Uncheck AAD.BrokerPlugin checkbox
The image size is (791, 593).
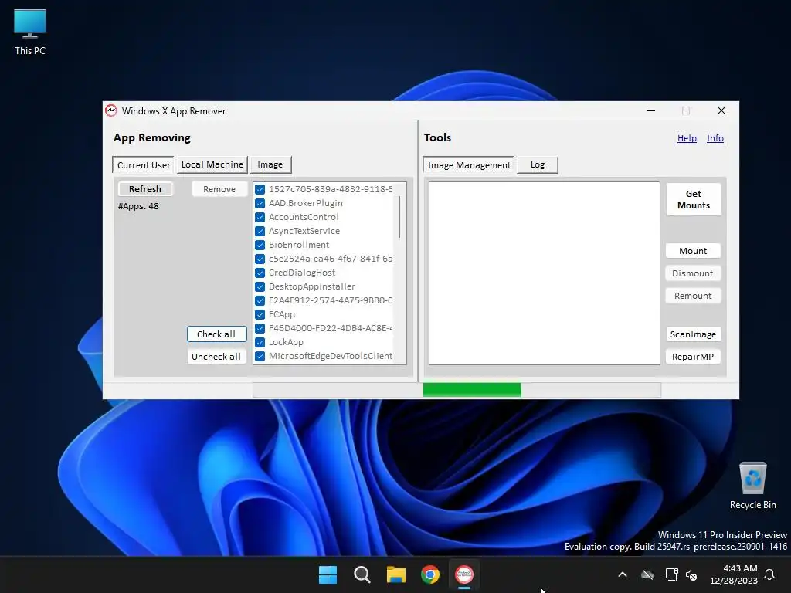click(x=260, y=203)
